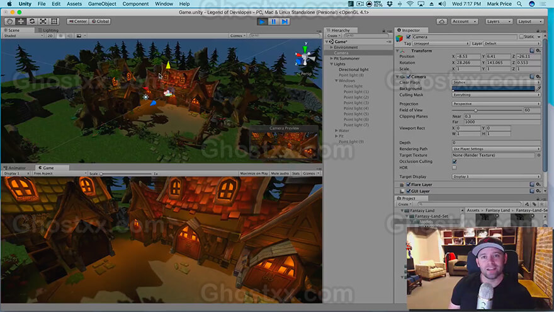The width and height of the screenshot is (554, 312).
Task: Open Projection Perspective dropdown
Action: [497, 103]
